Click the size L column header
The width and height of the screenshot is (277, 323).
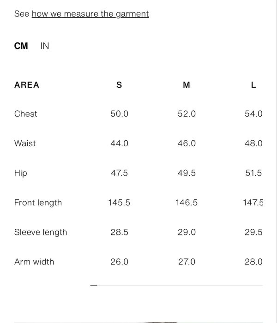tap(253, 85)
